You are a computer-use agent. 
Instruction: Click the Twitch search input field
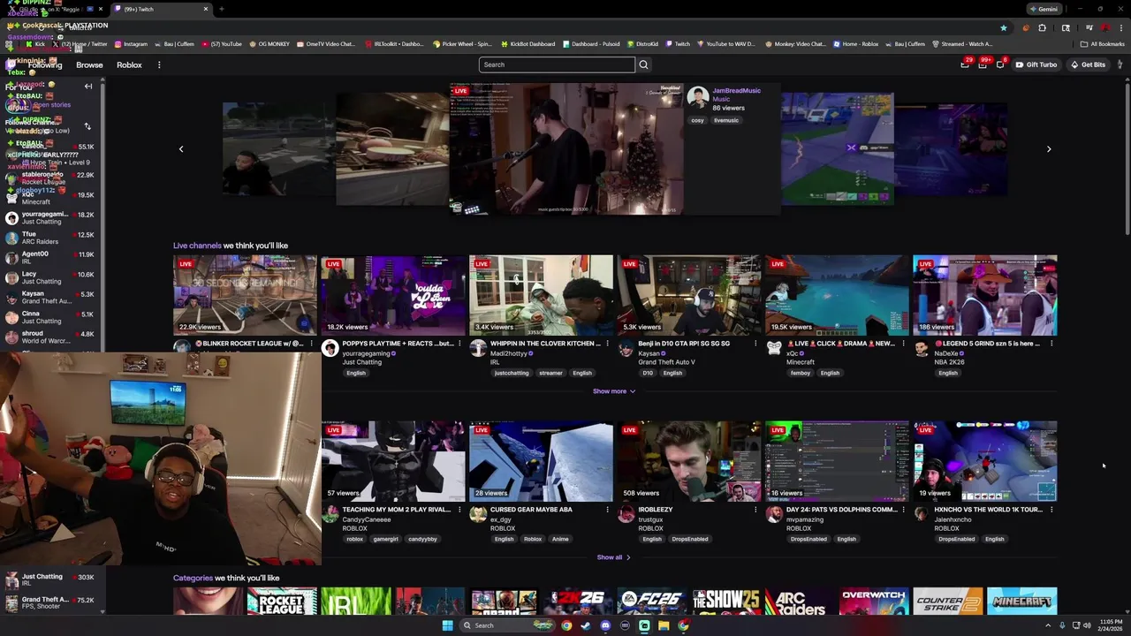tap(557, 64)
